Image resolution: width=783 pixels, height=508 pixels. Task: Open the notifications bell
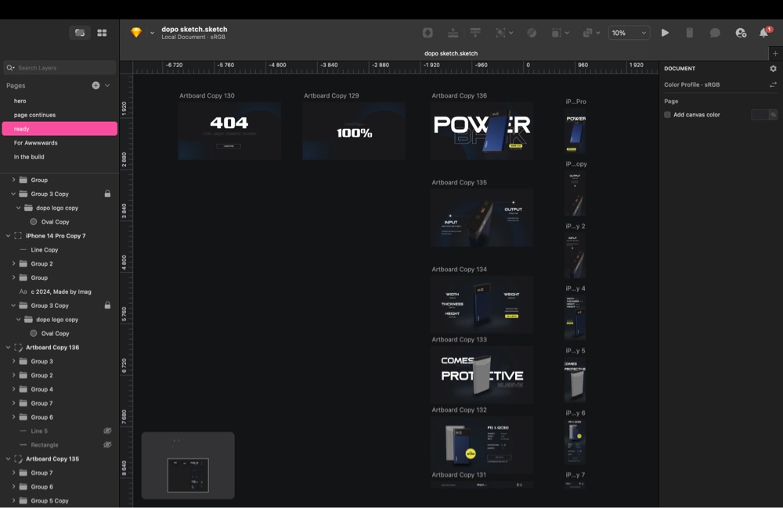tap(764, 33)
